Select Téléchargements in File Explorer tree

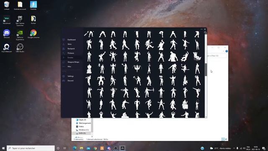pyautogui.click(x=83, y=123)
